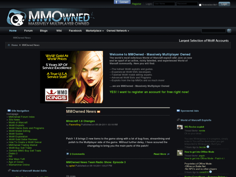The width and height of the screenshot is (236, 177).
Task: Open the Forum nav tab
Action: click(x=28, y=31)
